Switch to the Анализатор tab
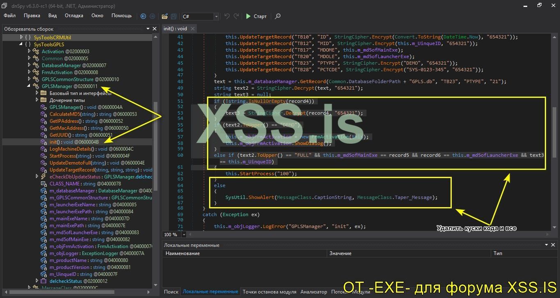The width and height of the screenshot is (560, 298). tap(314, 291)
